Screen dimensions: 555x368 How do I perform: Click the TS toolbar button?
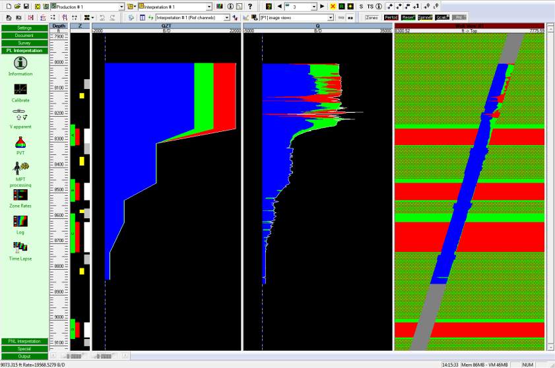(370, 7)
